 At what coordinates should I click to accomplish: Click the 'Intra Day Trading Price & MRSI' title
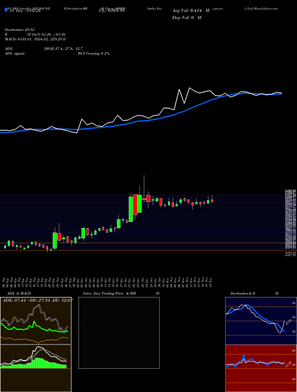121,293
